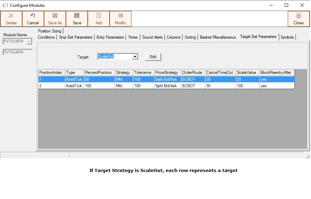Switch to the Stop Exit Parameters tab

(x=75, y=37)
